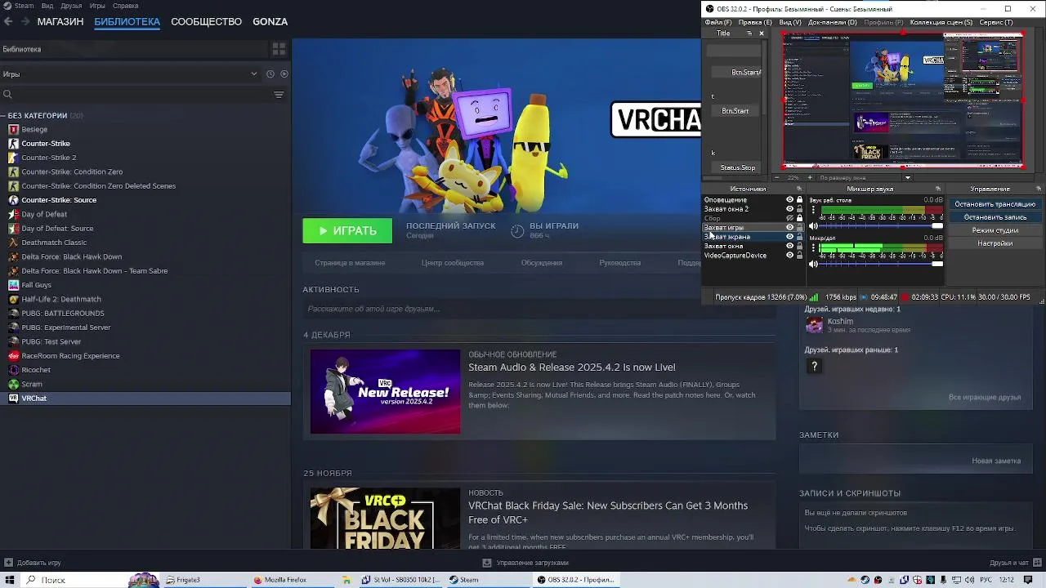Open advanced filter icon next to library search
The image size is (1046, 588).
click(x=279, y=95)
